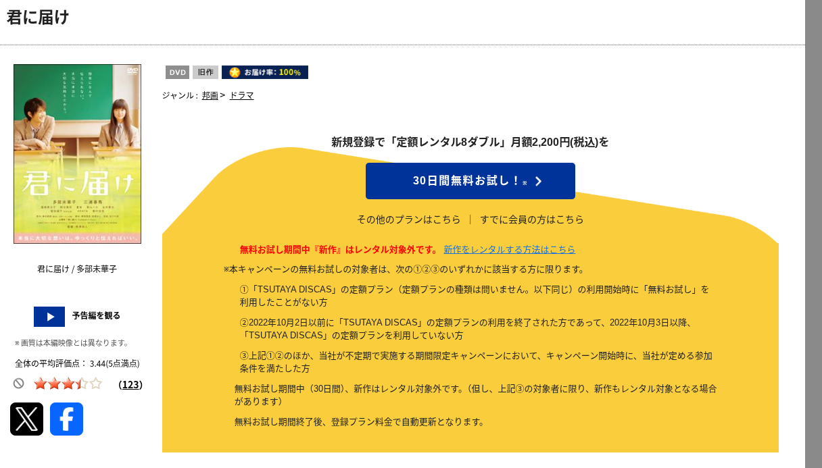Click the play trailer icon
This screenshot has width=822, height=468.
49,317
